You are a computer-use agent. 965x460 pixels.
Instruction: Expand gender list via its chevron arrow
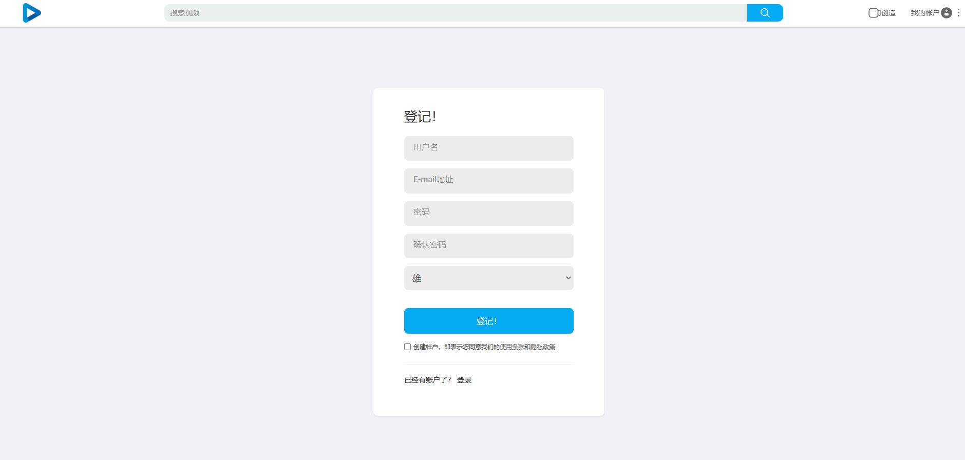click(x=568, y=278)
